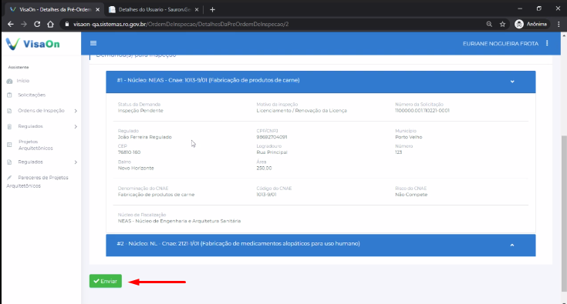The height and width of the screenshot is (304, 567).
Task: Open the Anônima profile icon
Action: (519, 24)
